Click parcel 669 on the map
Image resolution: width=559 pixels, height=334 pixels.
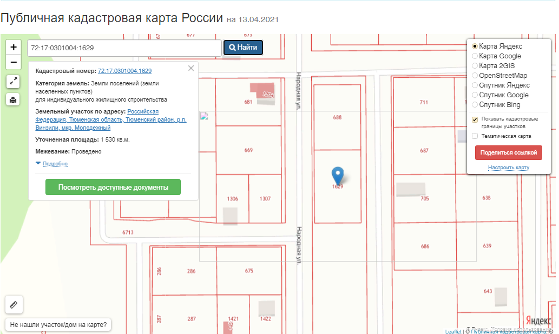coord(248,150)
